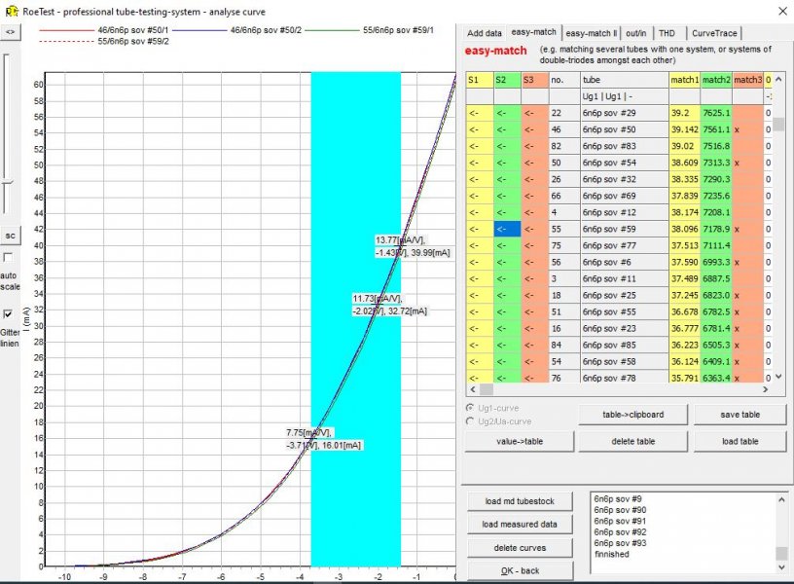Click the vertical zoom slider handle

coord(8,182)
